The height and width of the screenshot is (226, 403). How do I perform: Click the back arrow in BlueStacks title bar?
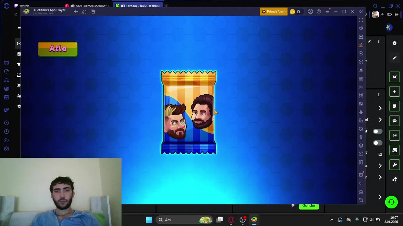tap(76, 12)
